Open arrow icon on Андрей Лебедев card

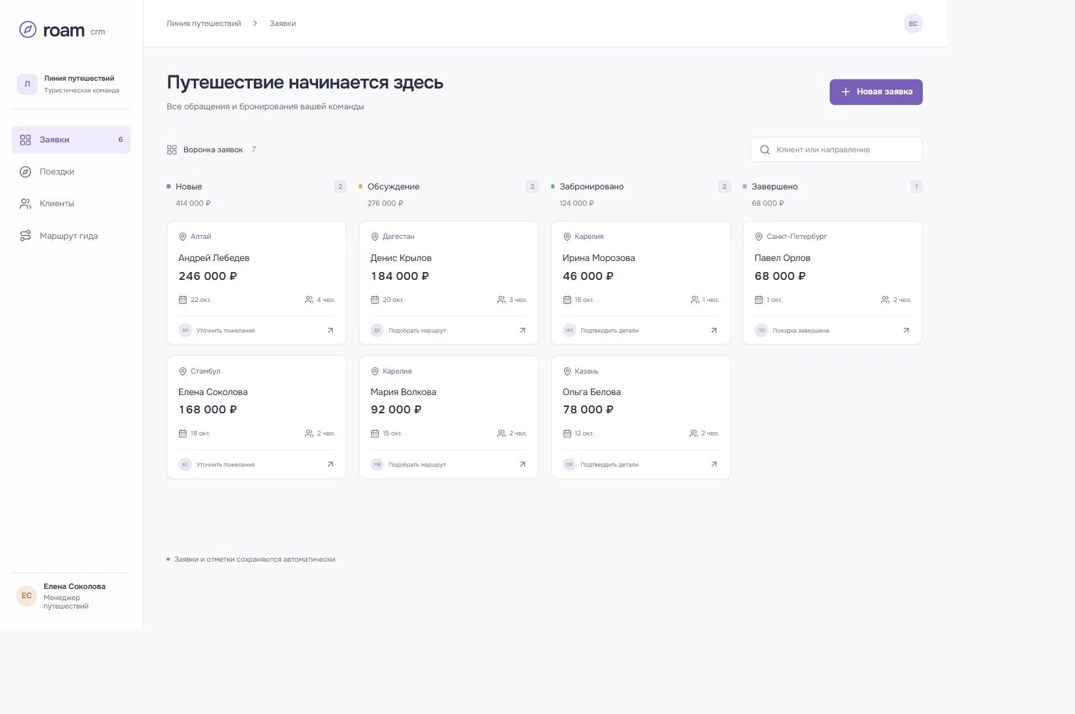(330, 331)
